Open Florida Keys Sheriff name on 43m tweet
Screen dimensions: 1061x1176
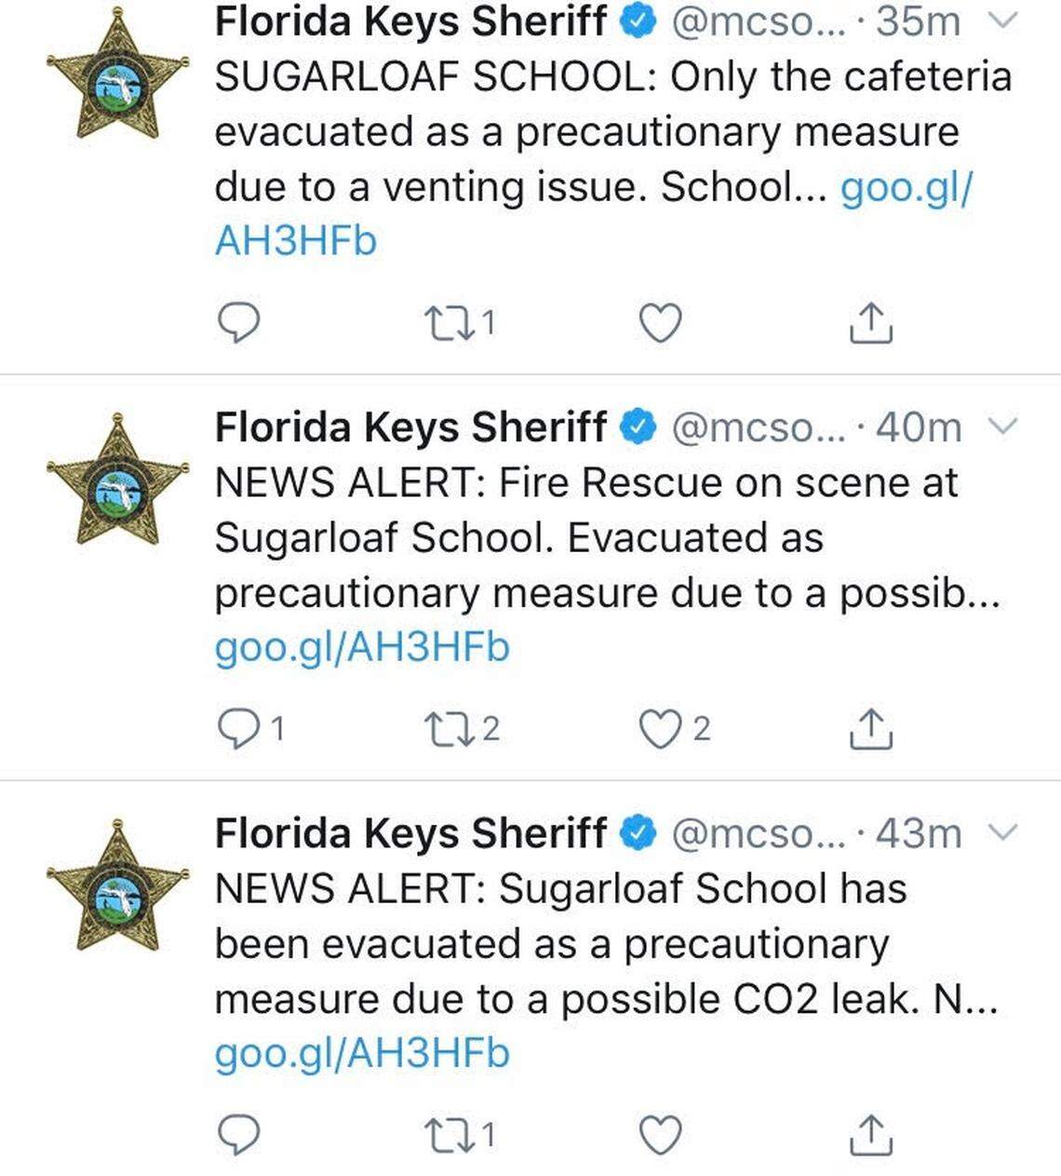tap(410, 832)
